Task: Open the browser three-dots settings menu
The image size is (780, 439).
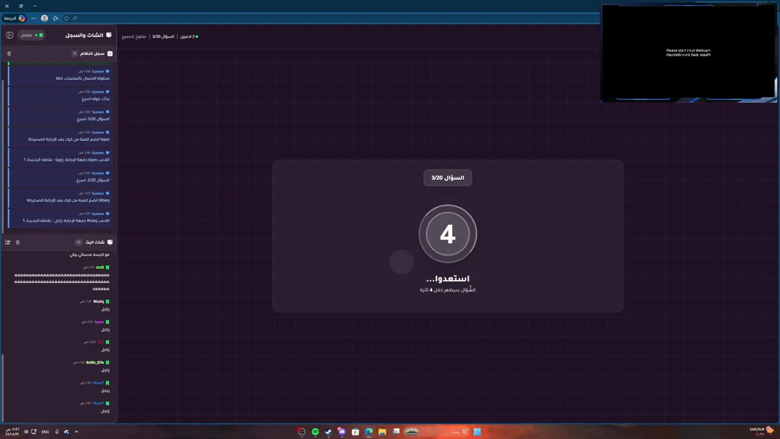Action: pyautogui.click(x=34, y=18)
